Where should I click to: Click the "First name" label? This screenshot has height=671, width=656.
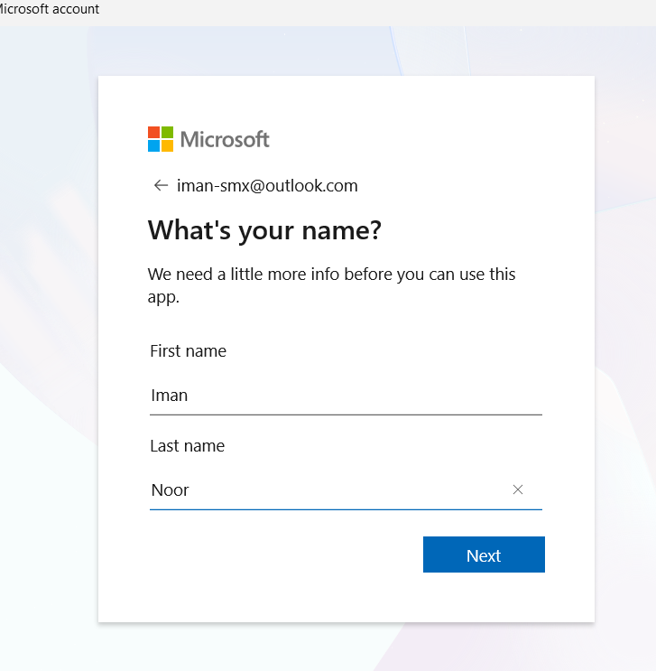[x=189, y=351]
